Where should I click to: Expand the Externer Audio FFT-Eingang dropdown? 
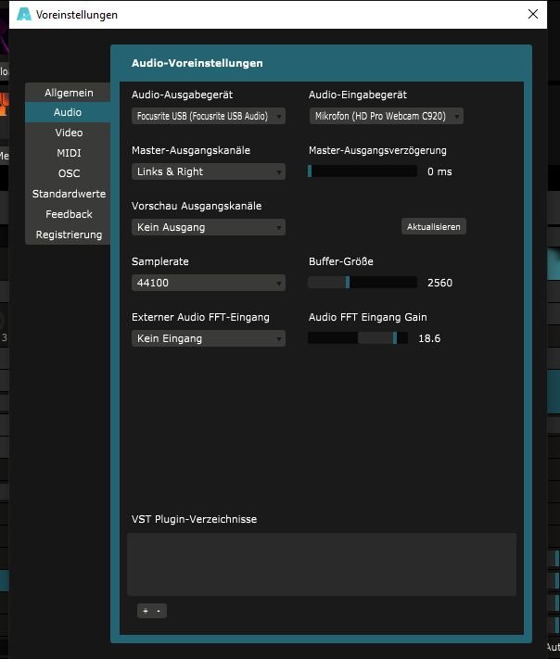209,338
